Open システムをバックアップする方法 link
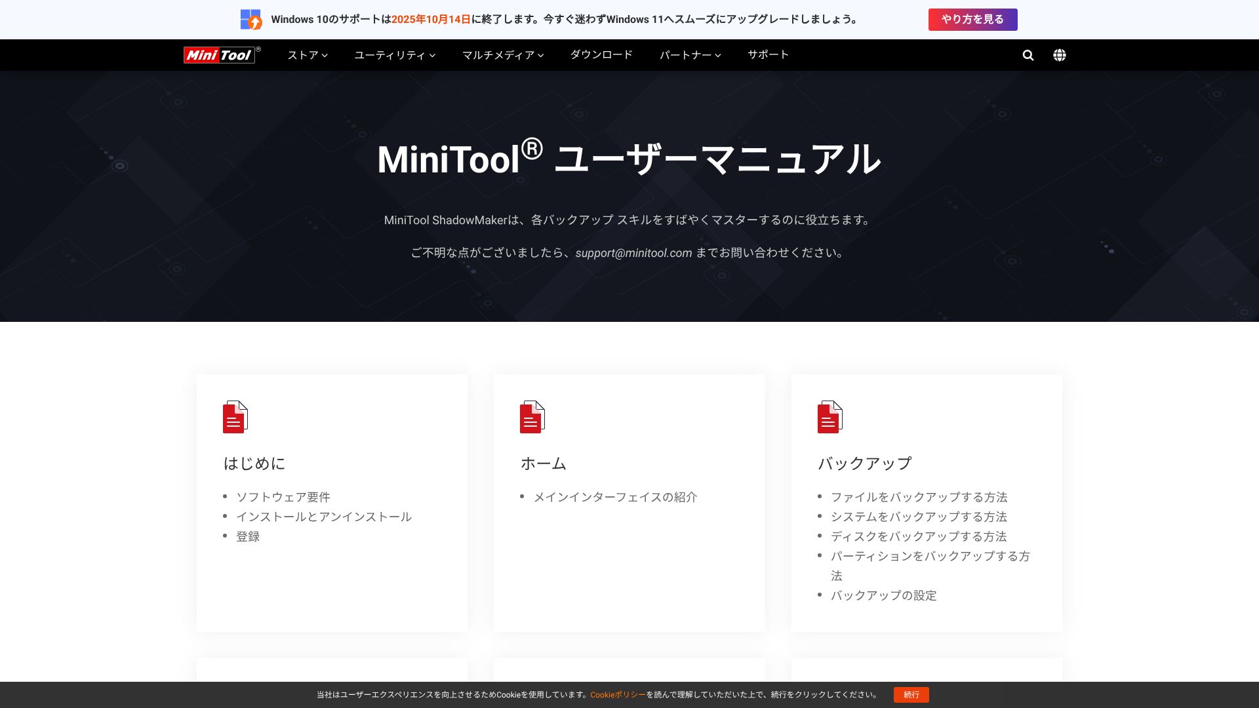 pos(919,517)
